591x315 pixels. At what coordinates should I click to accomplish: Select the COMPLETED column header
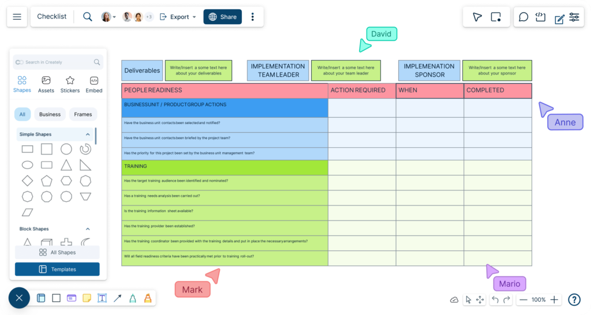tap(498, 91)
